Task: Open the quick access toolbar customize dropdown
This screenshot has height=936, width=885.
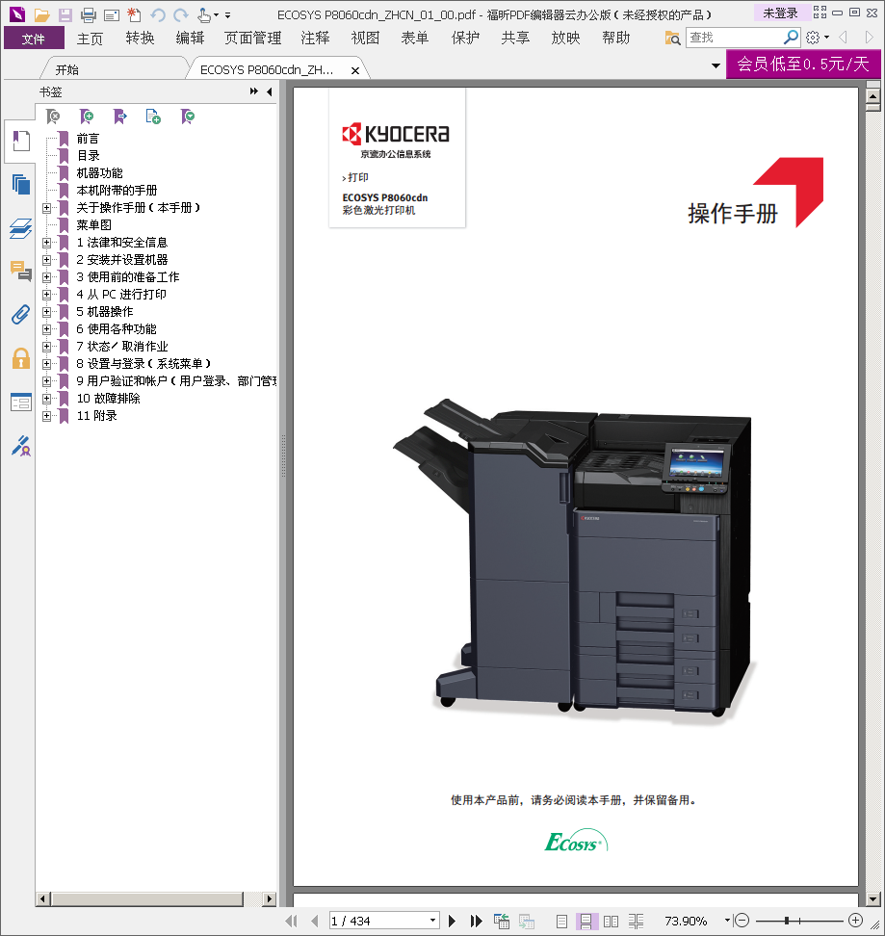Action: click(x=227, y=15)
